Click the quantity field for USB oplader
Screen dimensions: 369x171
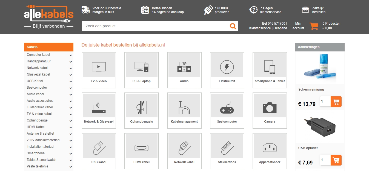[325, 160]
